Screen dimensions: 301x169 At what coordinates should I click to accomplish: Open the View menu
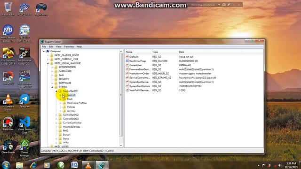coord(58,46)
